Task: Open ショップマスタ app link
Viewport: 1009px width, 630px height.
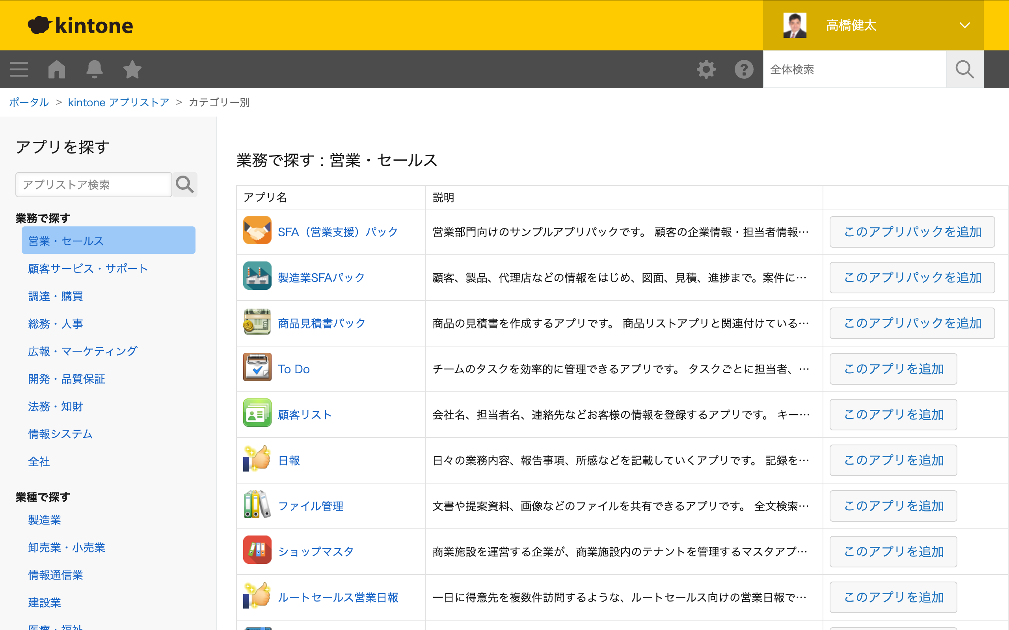Action: pyautogui.click(x=316, y=552)
